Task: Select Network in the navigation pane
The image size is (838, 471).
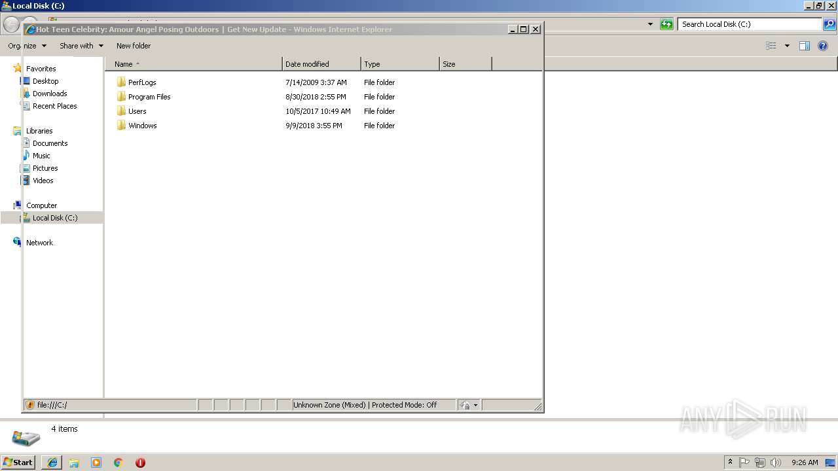Action: point(39,243)
